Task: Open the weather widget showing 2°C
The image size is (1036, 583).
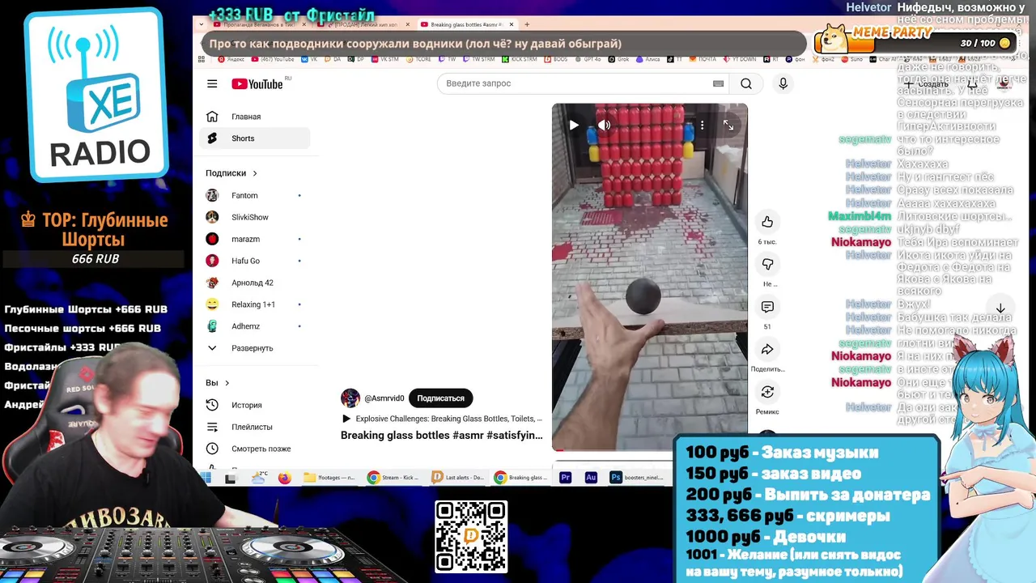Action: 259,478
